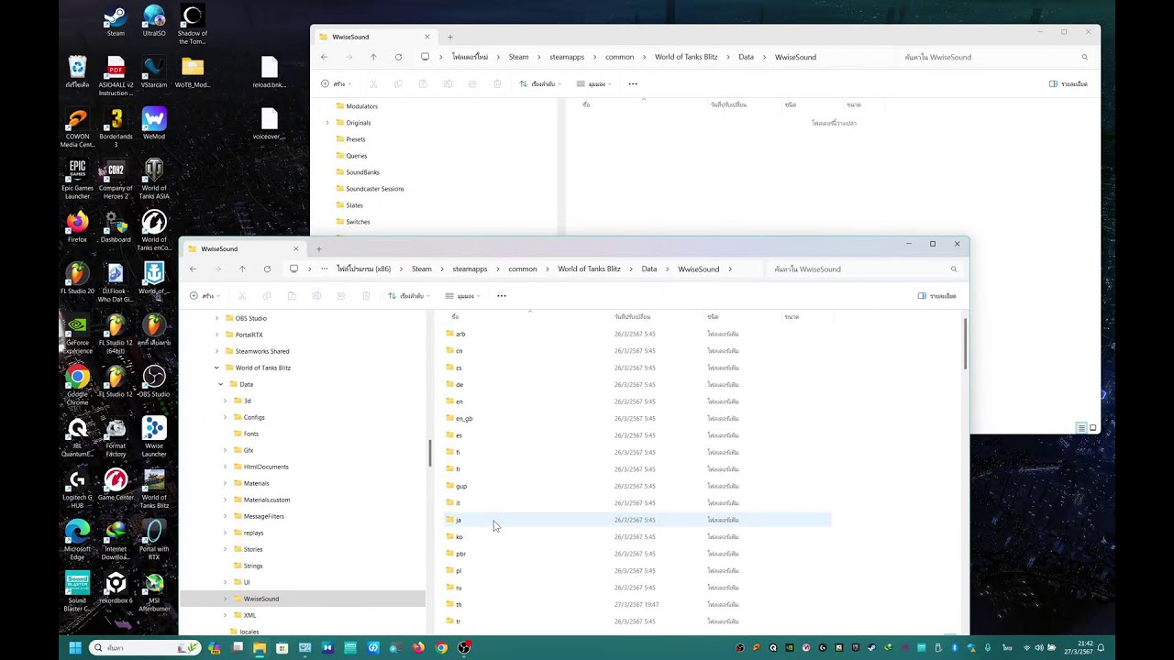The width and height of the screenshot is (1174, 660).
Task: Expand the OBS Studio tree node
Action: click(x=216, y=318)
